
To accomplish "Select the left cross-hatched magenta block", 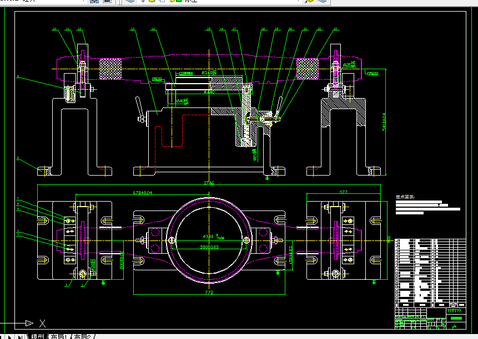I will [110, 69].
